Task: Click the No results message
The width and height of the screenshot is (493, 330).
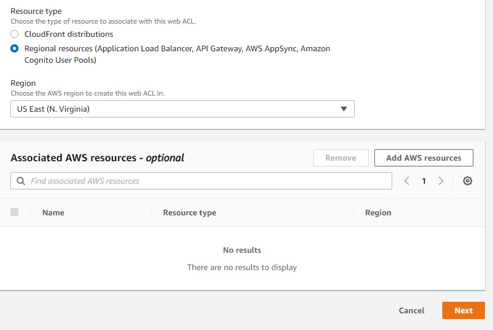Action: (x=242, y=250)
